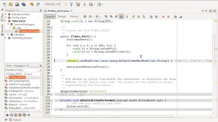Click Shift Line Right icon
This screenshot has height=122, width=218.
(156, 17)
